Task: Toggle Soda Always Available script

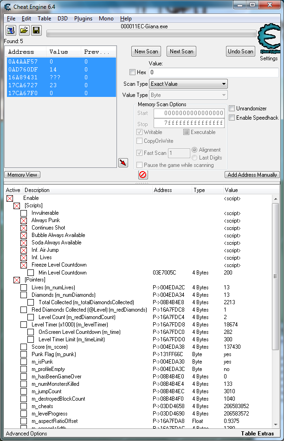Action: click(x=24, y=243)
